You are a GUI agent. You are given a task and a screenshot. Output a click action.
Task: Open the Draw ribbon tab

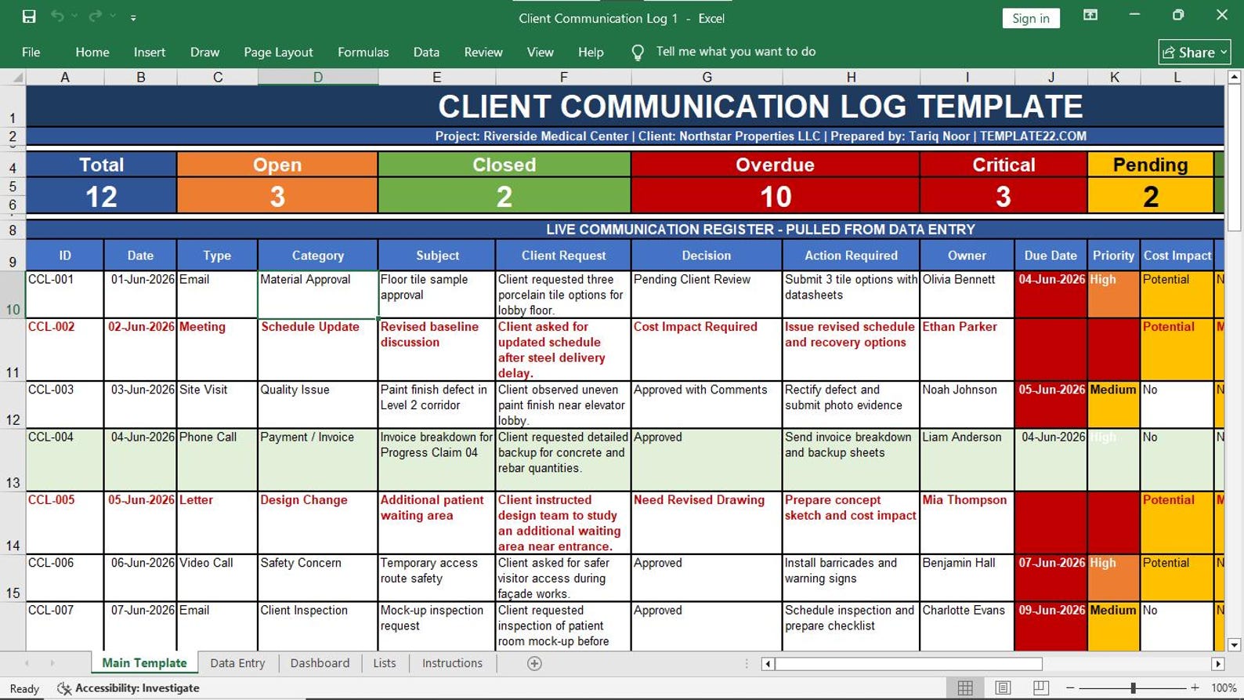204,52
